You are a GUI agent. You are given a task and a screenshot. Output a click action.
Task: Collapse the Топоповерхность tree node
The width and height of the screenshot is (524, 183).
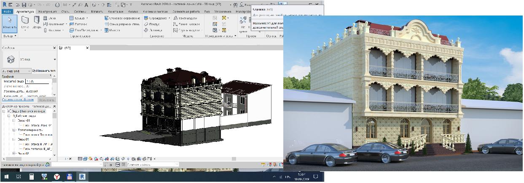click(x=14, y=131)
